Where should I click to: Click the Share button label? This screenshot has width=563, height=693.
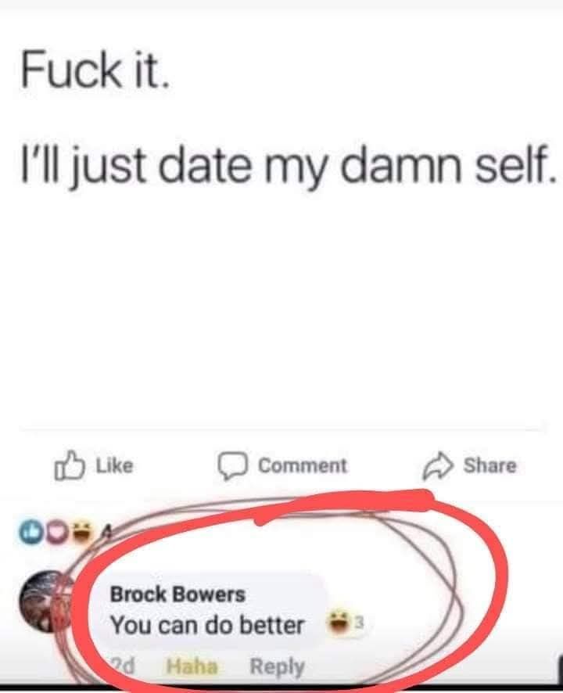(x=489, y=465)
